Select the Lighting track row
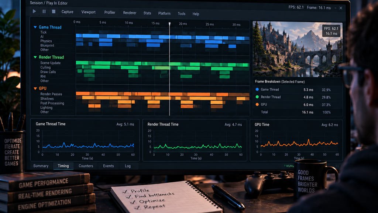Screen dimensions: 378x213 pos(46,108)
